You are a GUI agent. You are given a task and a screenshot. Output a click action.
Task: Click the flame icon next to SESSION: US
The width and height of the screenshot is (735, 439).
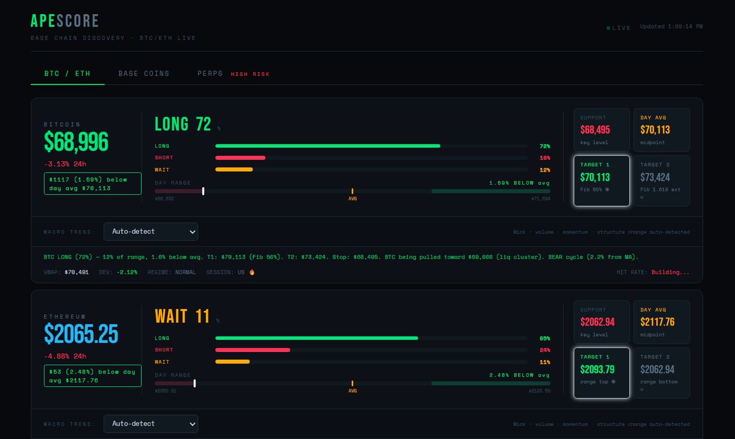tap(252, 272)
